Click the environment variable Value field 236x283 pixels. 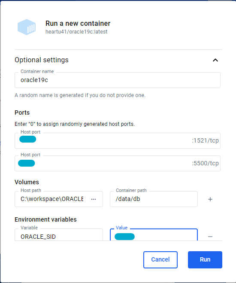pos(154,234)
